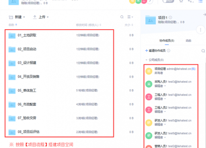This screenshot has width=206, height=148.
Task: Click 工程人员1 pink avatar
Action: point(149,97)
